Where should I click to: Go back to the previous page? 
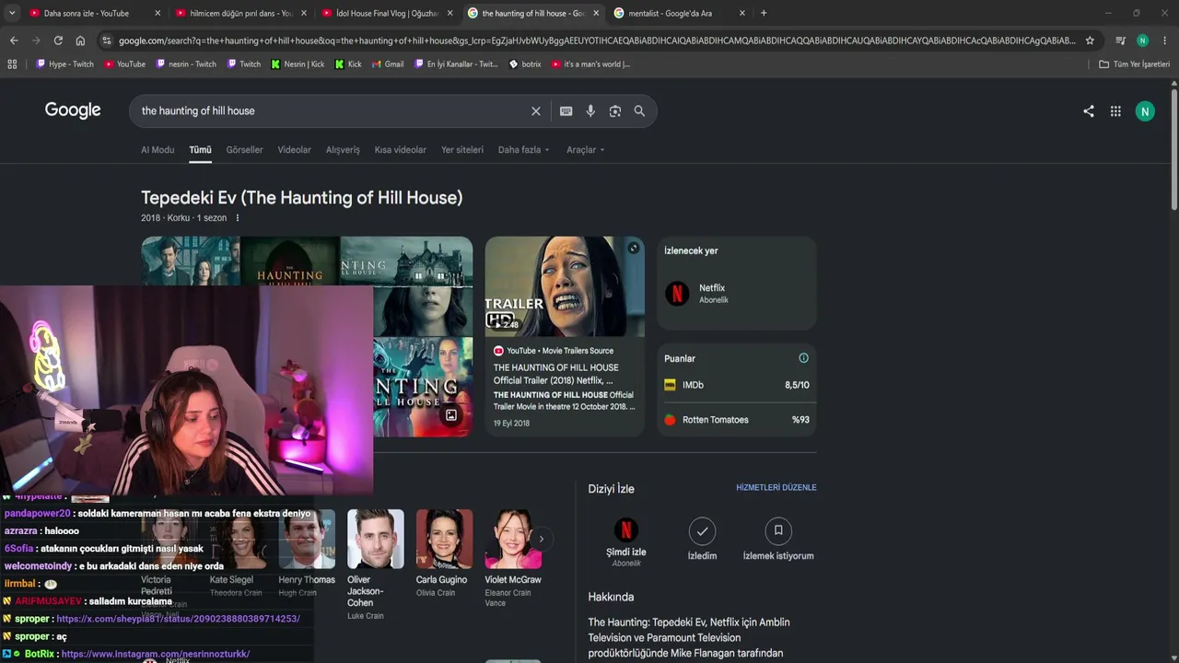pyautogui.click(x=14, y=41)
